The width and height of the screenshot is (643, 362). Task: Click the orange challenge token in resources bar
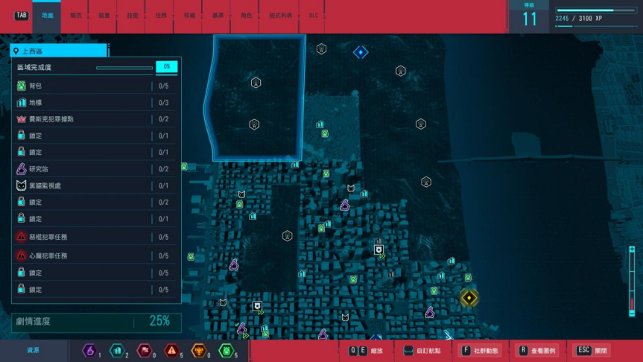click(199, 351)
